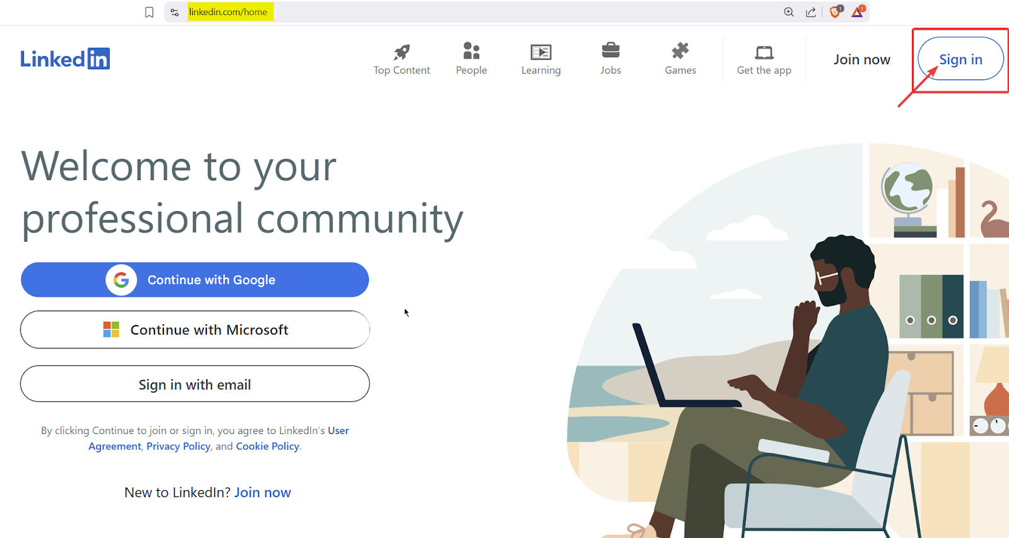Viewport: 1009px width, 538px height.
Task: Click the browser share icon
Action: coord(811,12)
